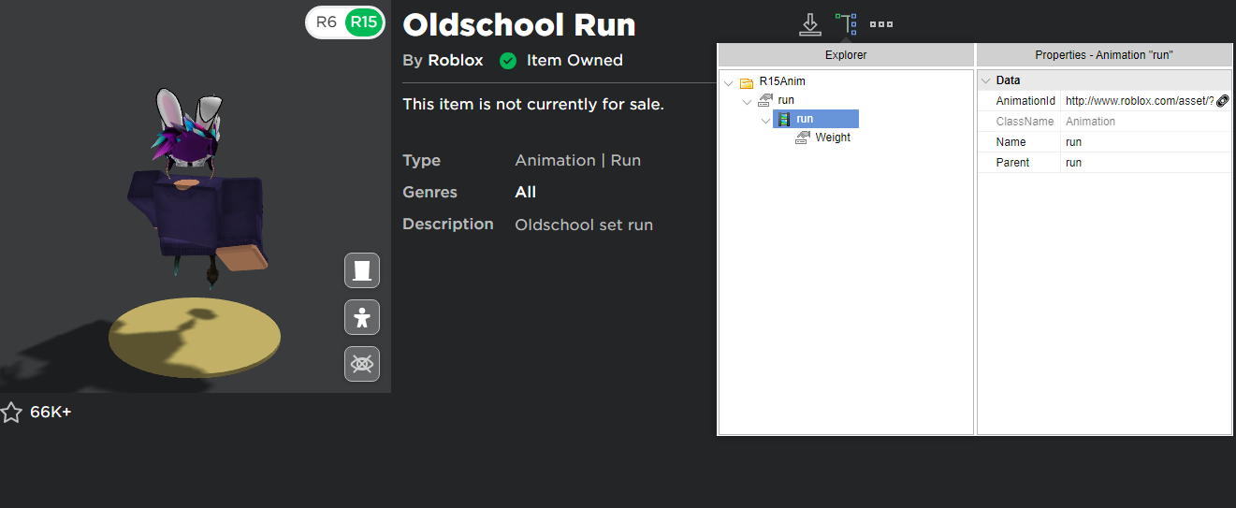This screenshot has width=1236, height=508.
Task: Click the Weight value icon
Action: tap(803, 138)
